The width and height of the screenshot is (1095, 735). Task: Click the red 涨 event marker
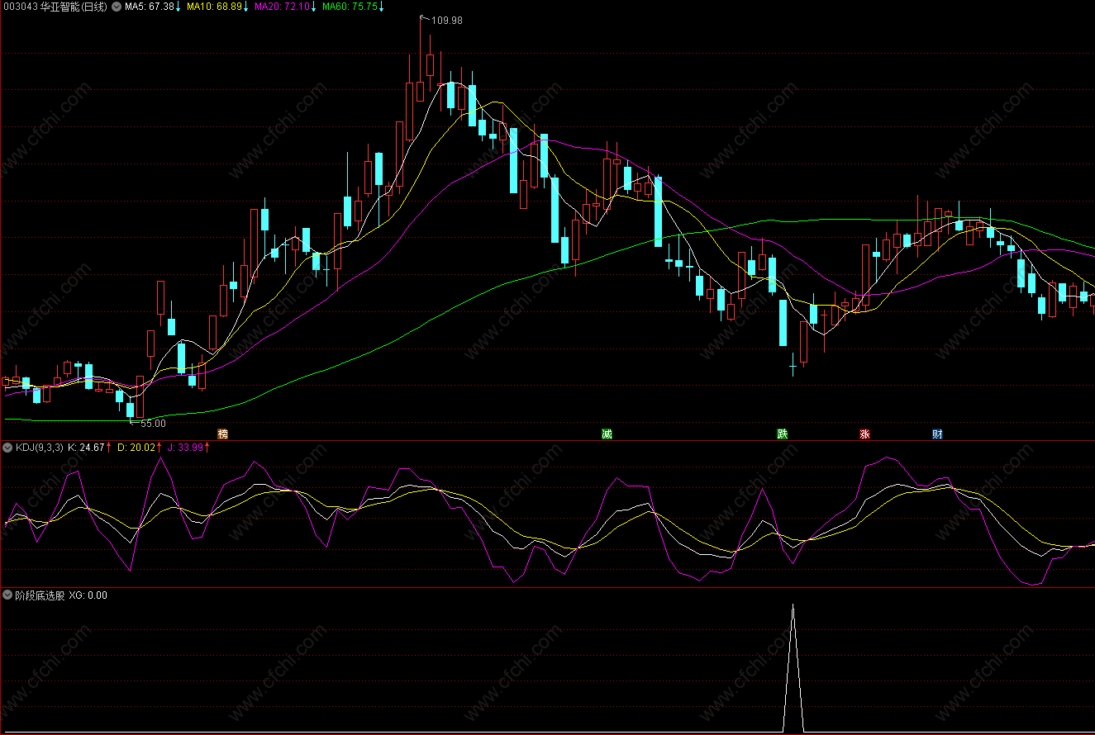pos(864,434)
